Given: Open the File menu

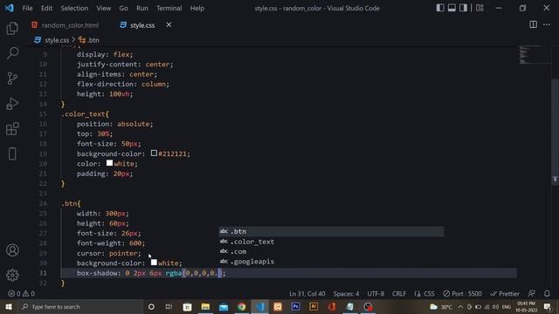Looking at the screenshot, I should coord(27,8).
